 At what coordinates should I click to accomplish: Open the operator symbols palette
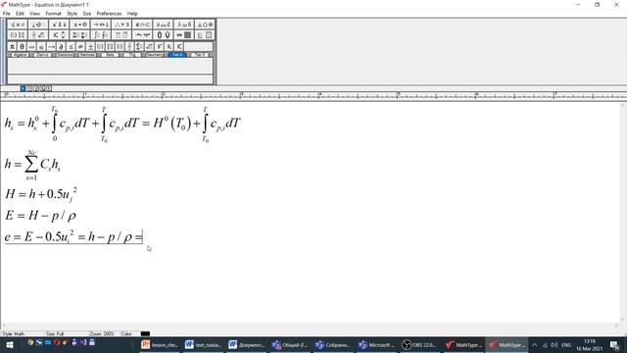point(80,25)
